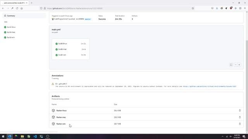The height and width of the screenshot is (139, 248).
Task: Focus the github.com address bar
Action: pyautogui.click(x=117, y=8)
